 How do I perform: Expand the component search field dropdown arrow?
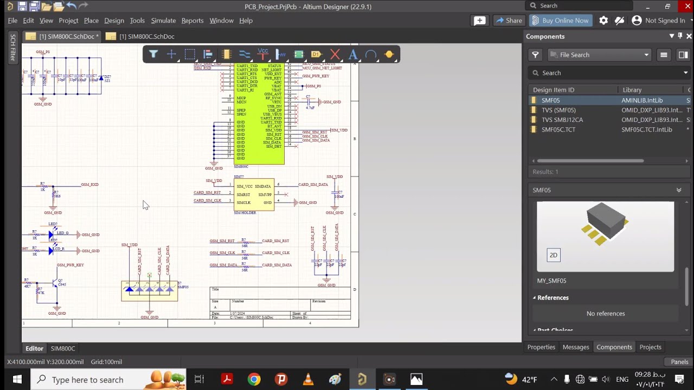click(685, 73)
